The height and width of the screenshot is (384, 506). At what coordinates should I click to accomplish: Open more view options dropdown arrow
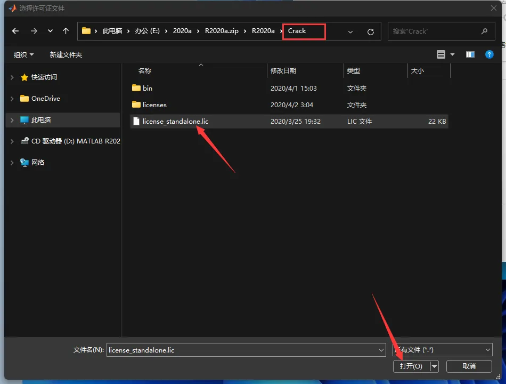coord(452,54)
